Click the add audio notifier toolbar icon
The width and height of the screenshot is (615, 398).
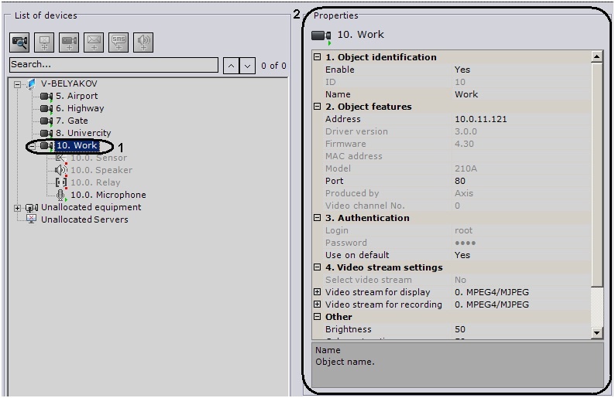tap(143, 43)
